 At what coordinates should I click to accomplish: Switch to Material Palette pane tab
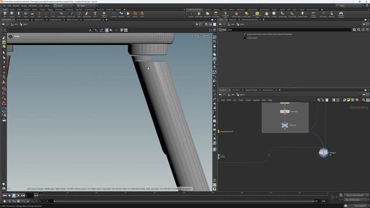click(x=251, y=90)
